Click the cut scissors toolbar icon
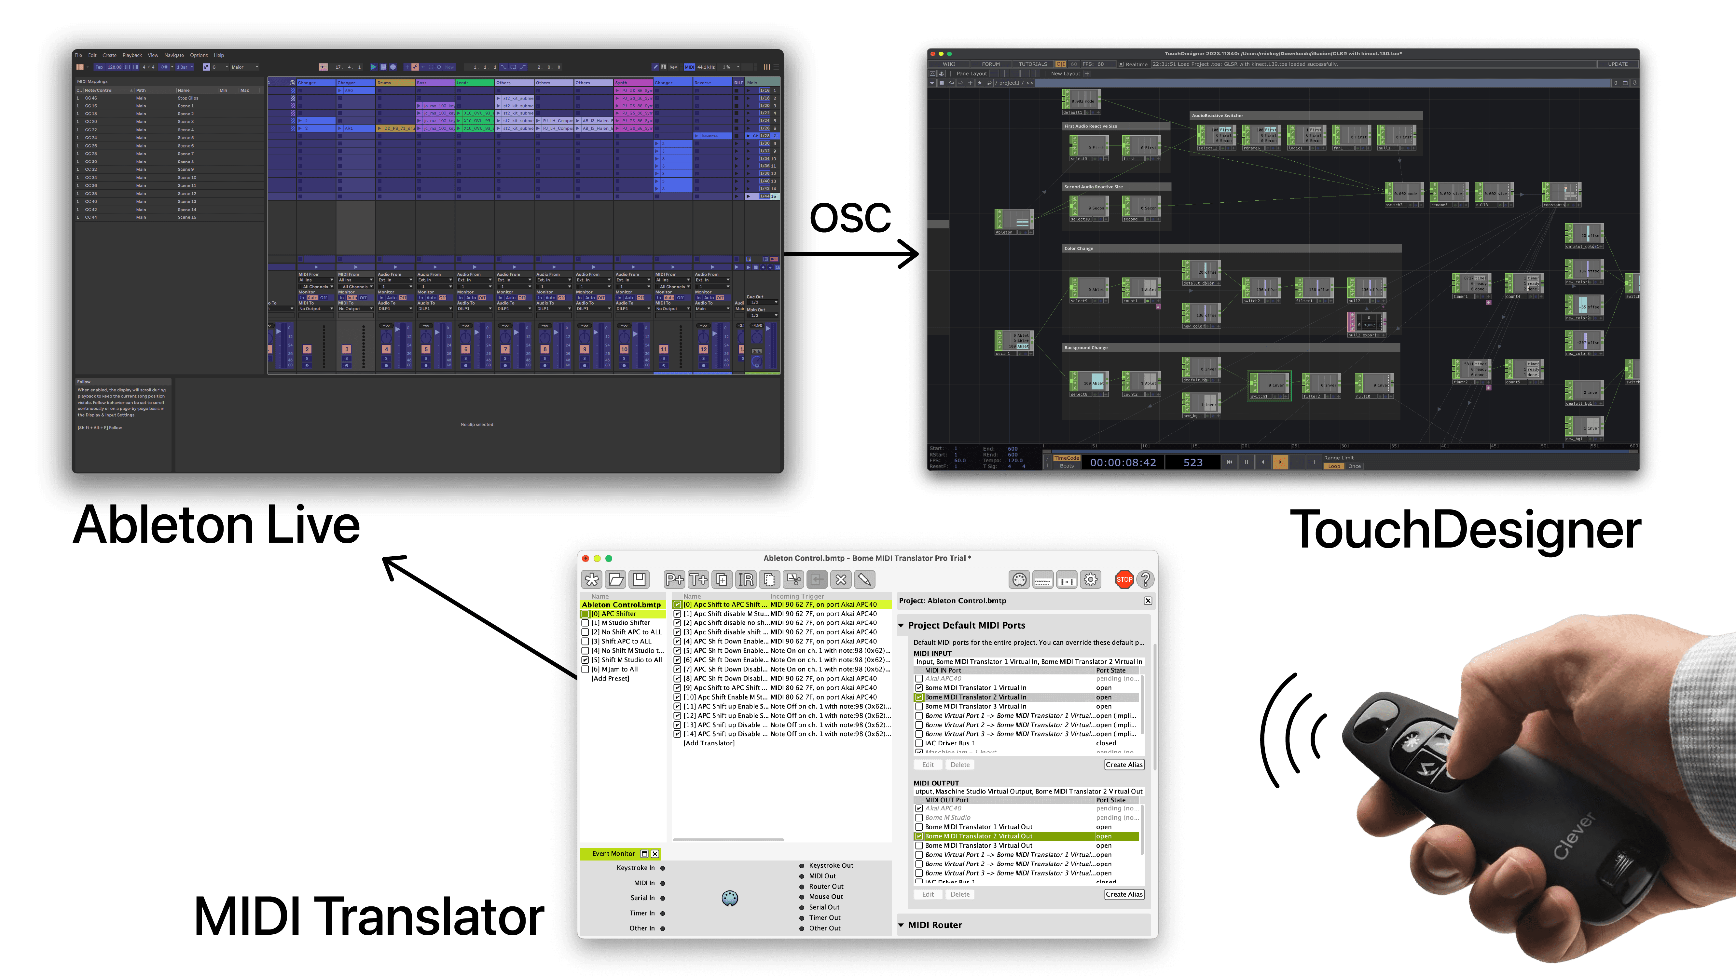The width and height of the screenshot is (1736, 976). click(x=794, y=579)
